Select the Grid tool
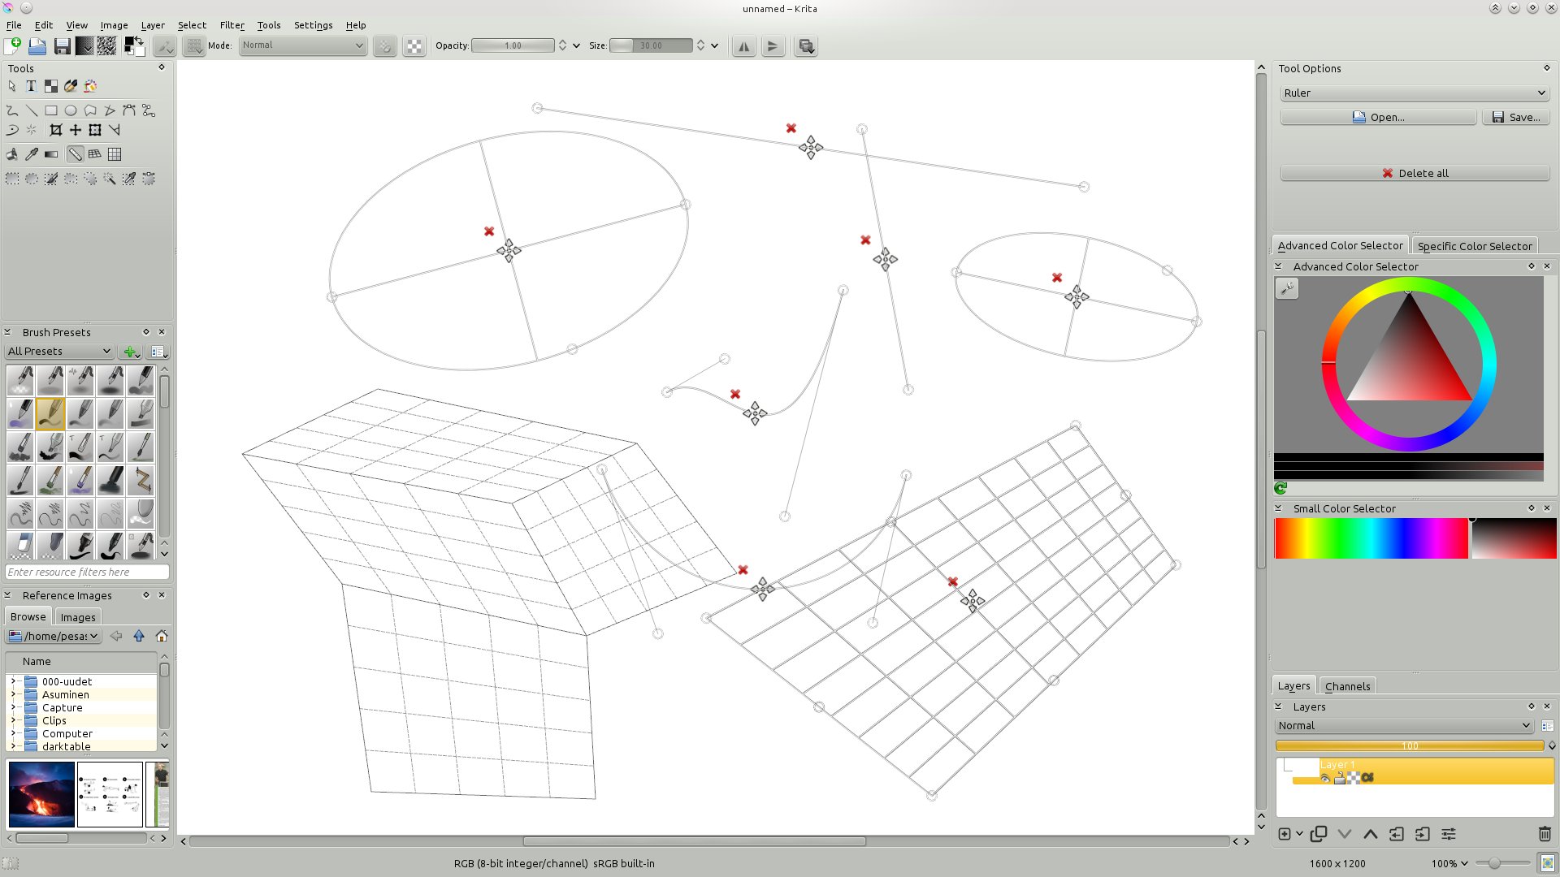Viewport: 1560px width, 877px height. (x=115, y=154)
